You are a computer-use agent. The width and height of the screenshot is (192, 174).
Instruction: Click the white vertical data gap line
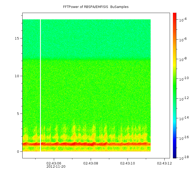pos(40,85)
